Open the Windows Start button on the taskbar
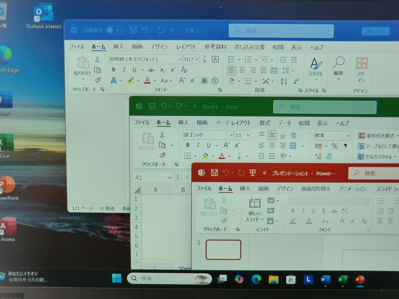Viewport: 399px width, 299px height. [117, 278]
